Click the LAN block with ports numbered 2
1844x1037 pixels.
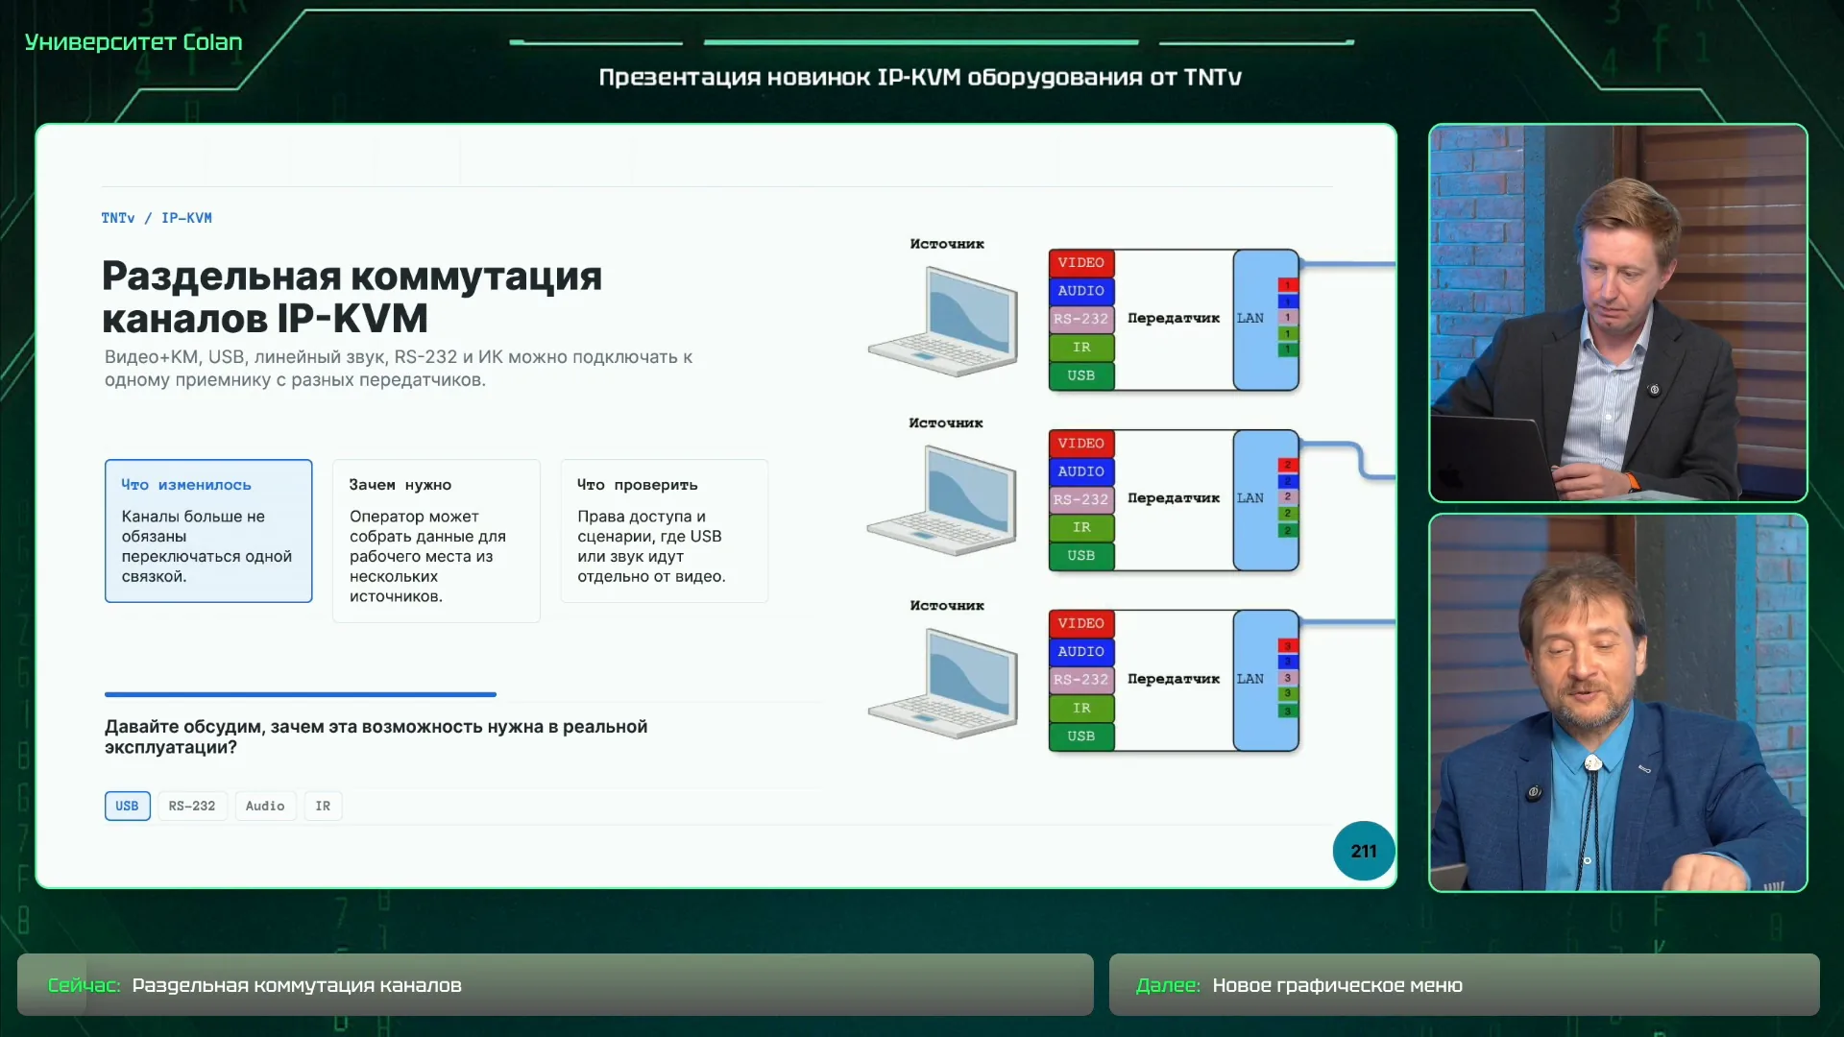coord(1266,500)
